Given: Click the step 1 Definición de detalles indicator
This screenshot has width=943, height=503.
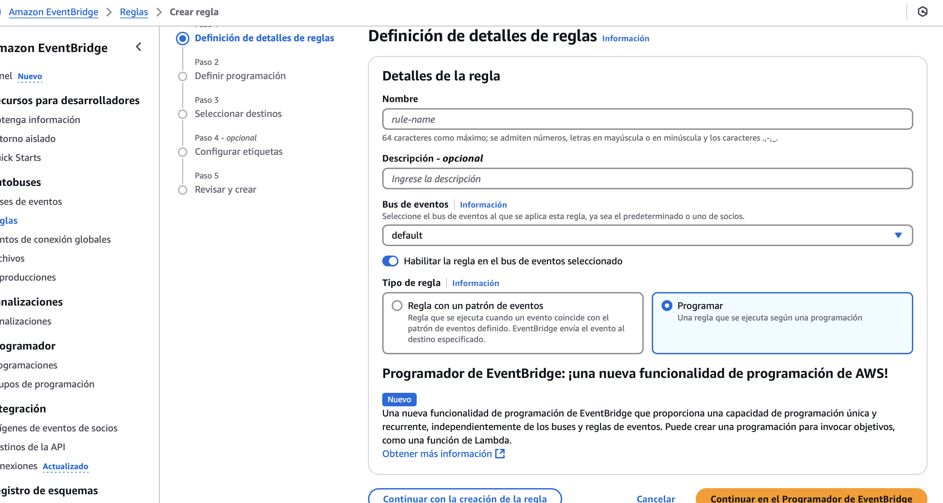Looking at the screenshot, I should click(182, 39).
